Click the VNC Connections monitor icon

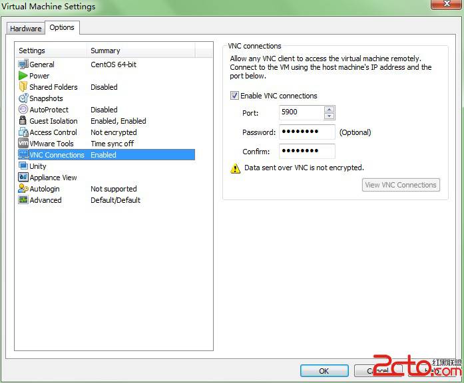23,154
